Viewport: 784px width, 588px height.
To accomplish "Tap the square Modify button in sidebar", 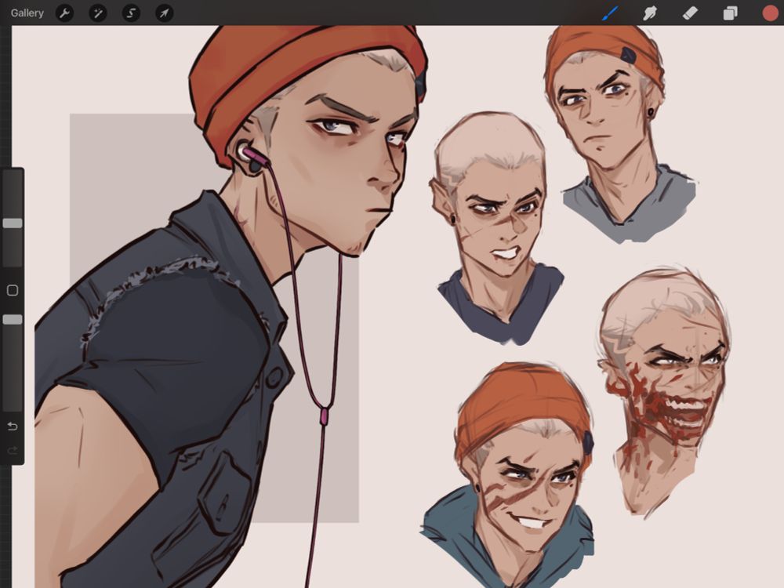I will click(x=13, y=291).
